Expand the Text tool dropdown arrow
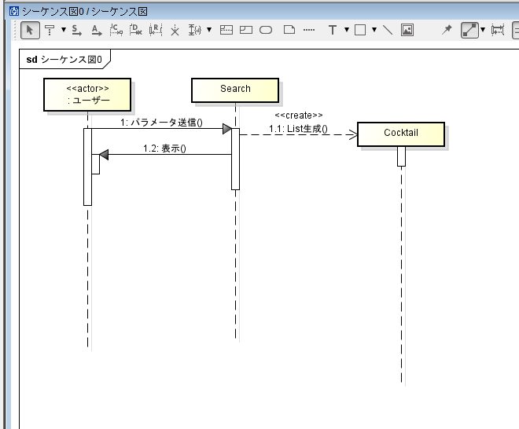Image resolution: width=519 pixels, height=429 pixels. pos(346,30)
